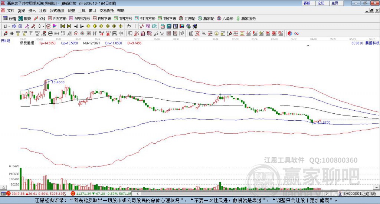The height and width of the screenshot is (204, 380).
Task: Open the 行情 market quotes view
Action: click(9, 19)
